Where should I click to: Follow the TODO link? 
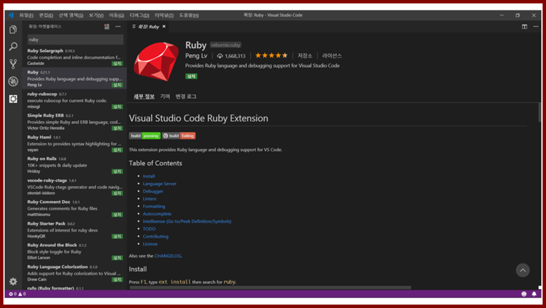click(149, 229)
